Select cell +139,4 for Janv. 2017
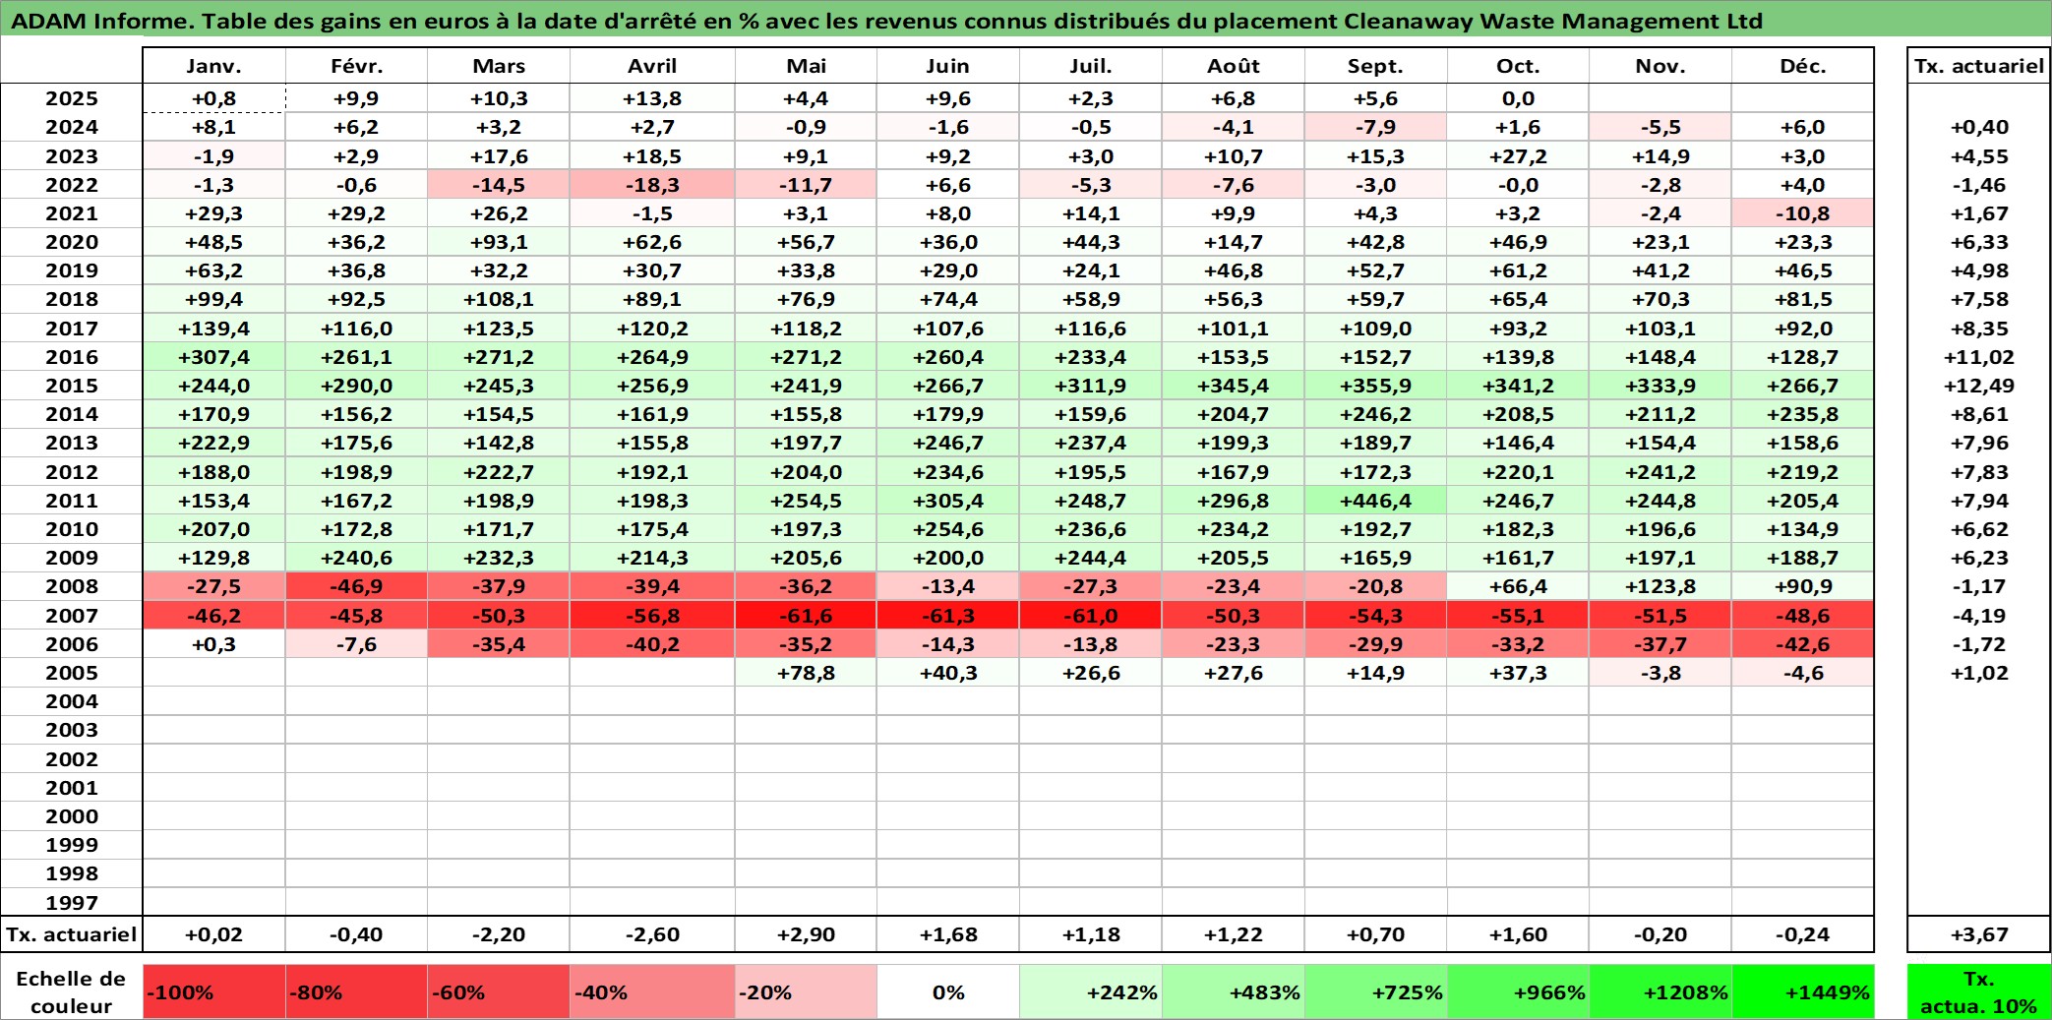 213,329
